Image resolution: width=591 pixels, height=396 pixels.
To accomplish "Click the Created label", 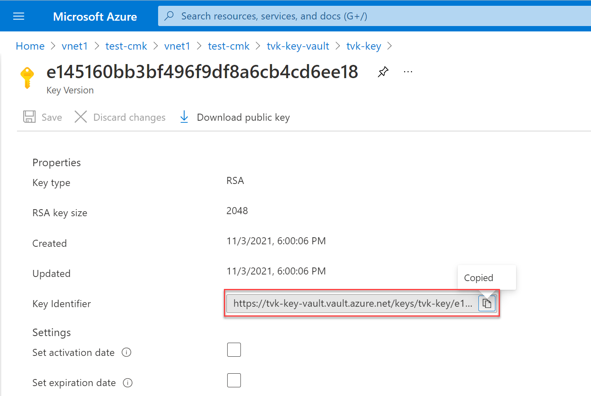I will pos(50,243).
